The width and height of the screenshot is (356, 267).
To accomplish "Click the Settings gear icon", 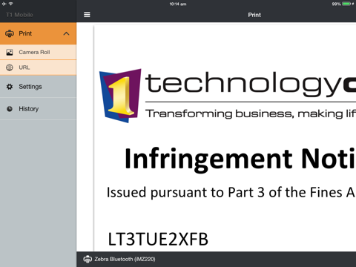I will pyautogui.click(x=10, y=87).
